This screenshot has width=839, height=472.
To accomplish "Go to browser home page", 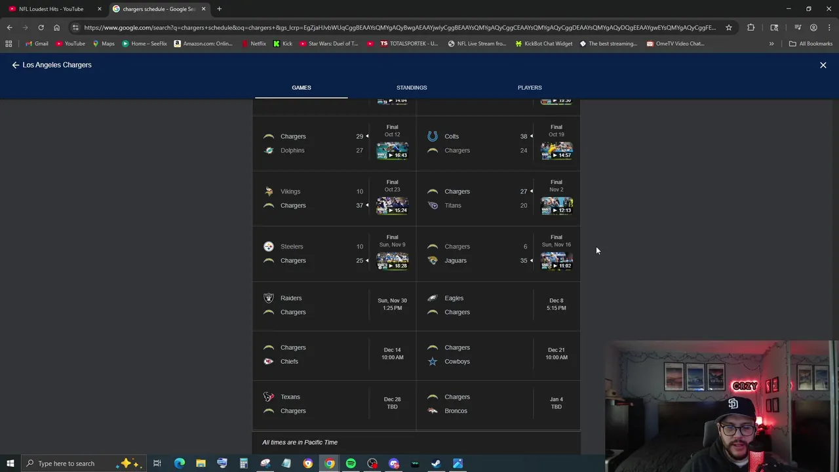I will pos(56,28).
